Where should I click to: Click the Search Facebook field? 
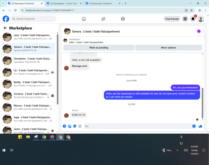(33, 19)
